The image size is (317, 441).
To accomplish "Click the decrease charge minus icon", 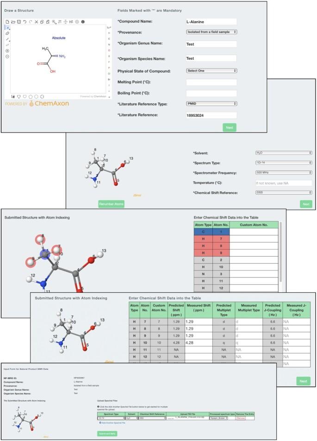I will tap(7, 57).
